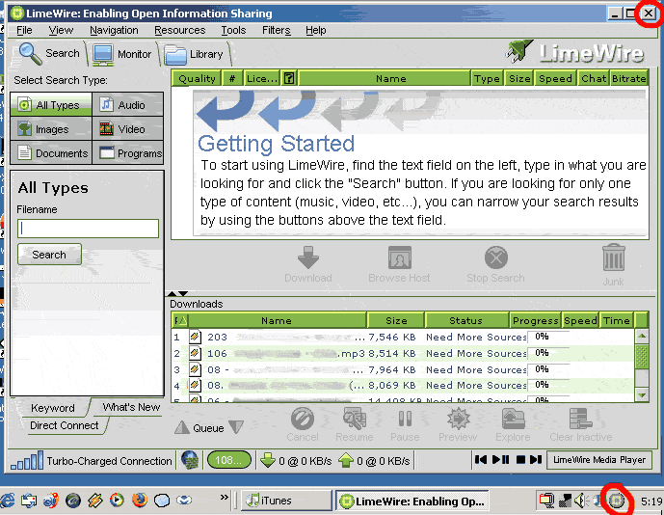Switch to the Search tab
The height and width of the screenshot is (515, 664).
(x=49, y=53)
